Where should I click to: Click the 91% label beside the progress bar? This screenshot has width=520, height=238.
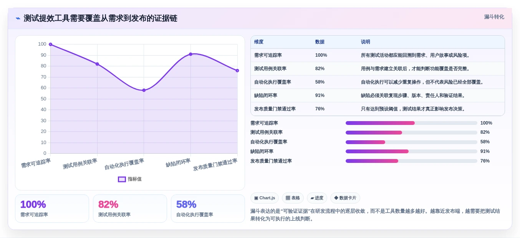point(485,151)
